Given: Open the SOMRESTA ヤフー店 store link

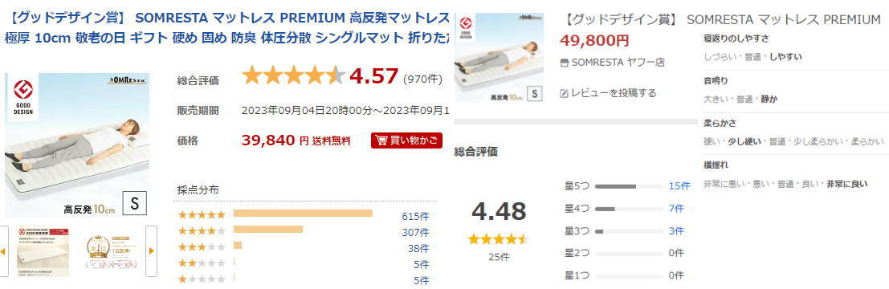Looking at the screenshot, I should tap(618, 63).
